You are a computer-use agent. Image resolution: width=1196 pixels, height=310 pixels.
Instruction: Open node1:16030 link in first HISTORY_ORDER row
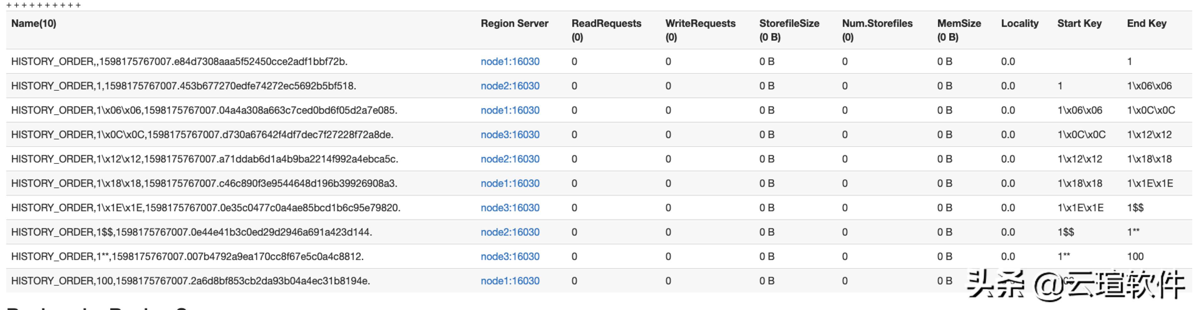510,62
